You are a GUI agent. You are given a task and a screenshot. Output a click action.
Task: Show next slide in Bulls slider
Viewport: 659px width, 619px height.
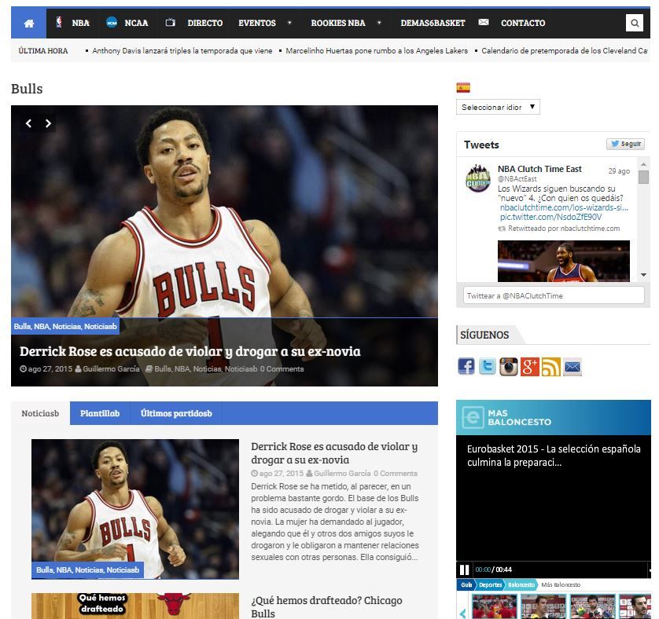coord(48,123)
